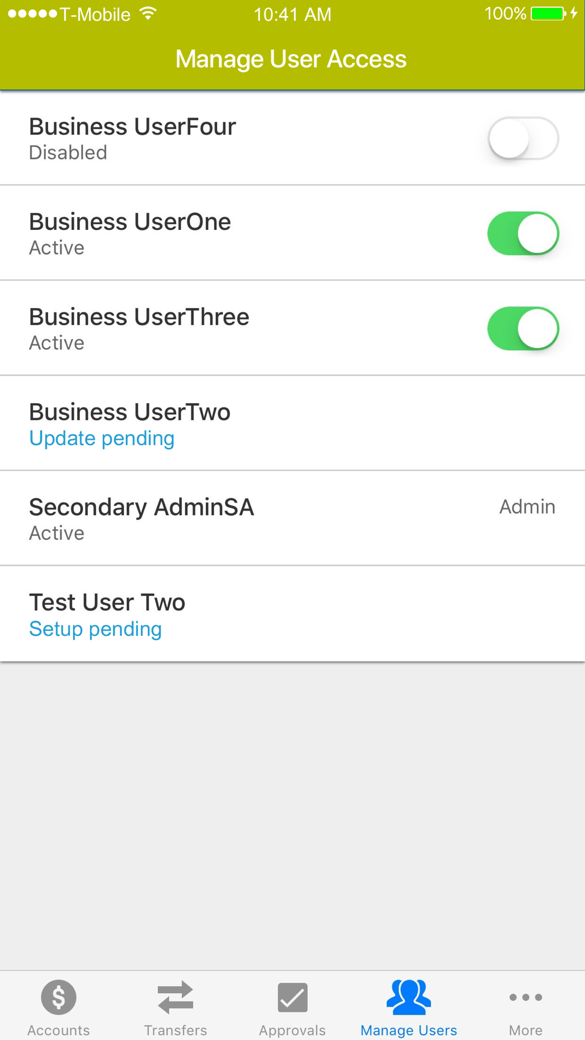
Task: Disable access for Business UserOne
Action: click(x=523, y=233)
